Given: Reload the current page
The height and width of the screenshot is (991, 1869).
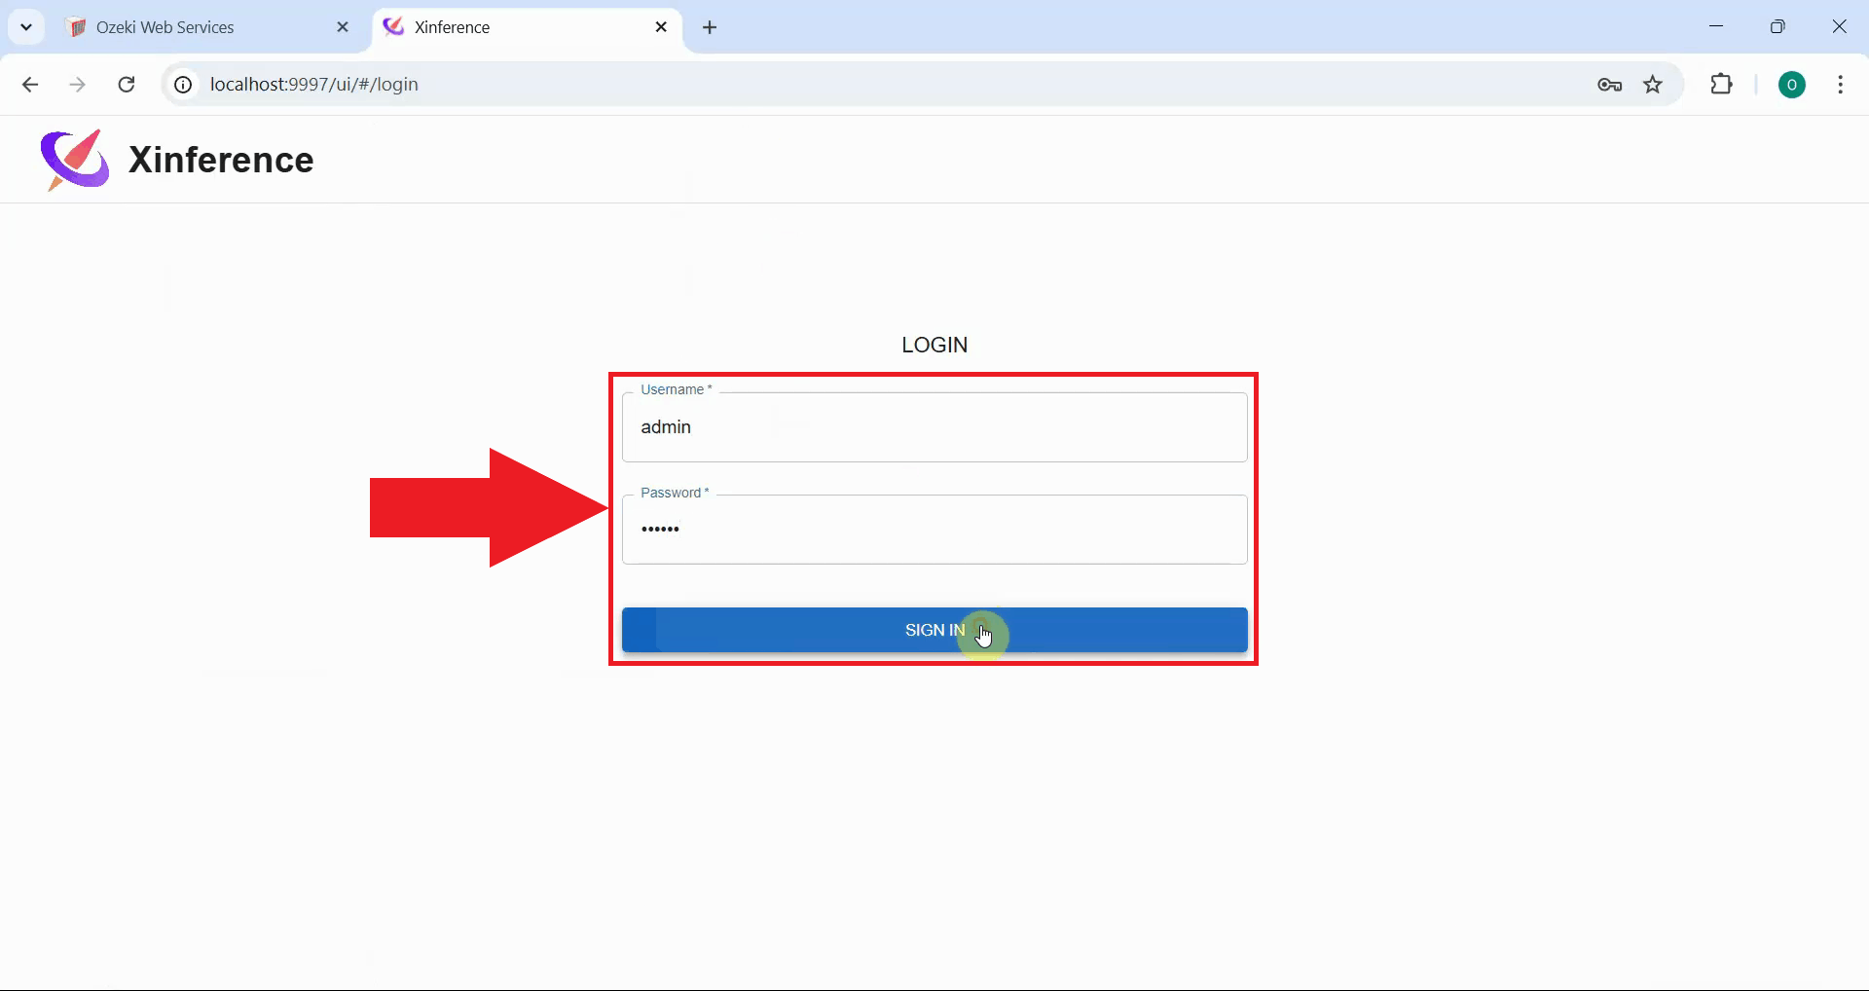Looking at the screenshot, I should pyautogui.click(x=126, y=85).
